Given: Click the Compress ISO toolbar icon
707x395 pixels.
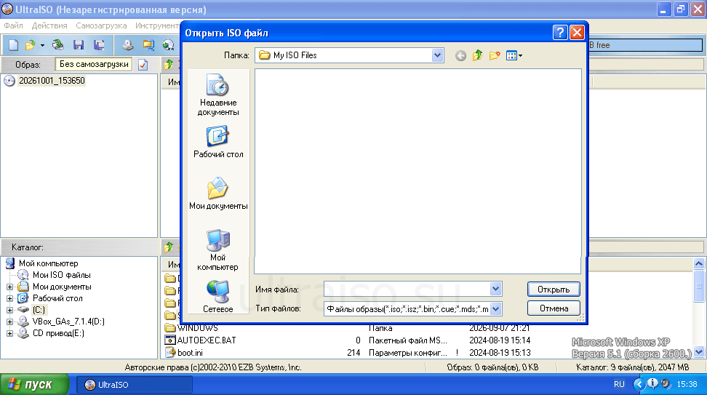Looking at the screenshot, I should (148, 45).
